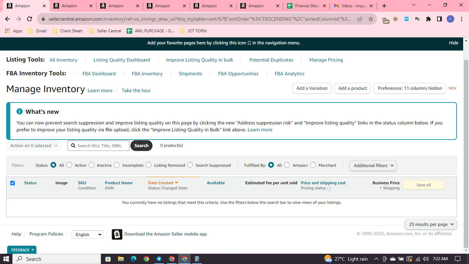Follow the Take the tour link
The width and height of the screenshot is (469, 264).
[136, 90]
